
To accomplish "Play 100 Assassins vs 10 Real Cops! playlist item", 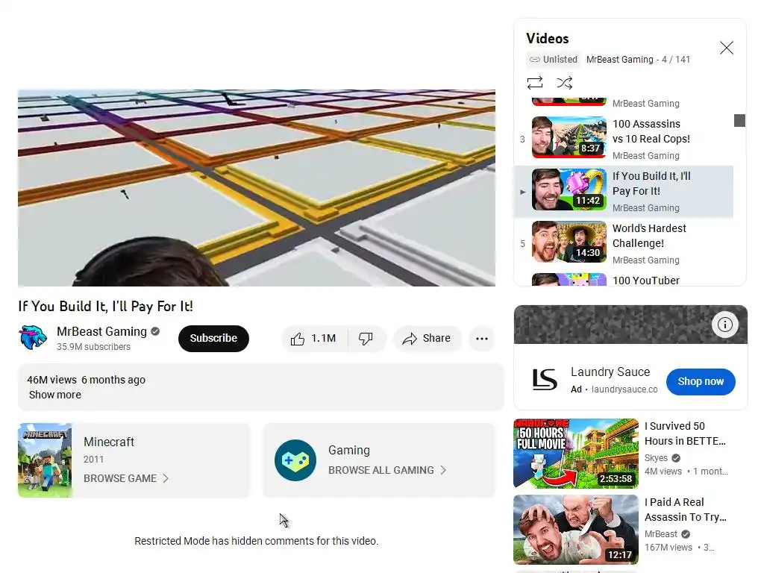I will 624,140.
